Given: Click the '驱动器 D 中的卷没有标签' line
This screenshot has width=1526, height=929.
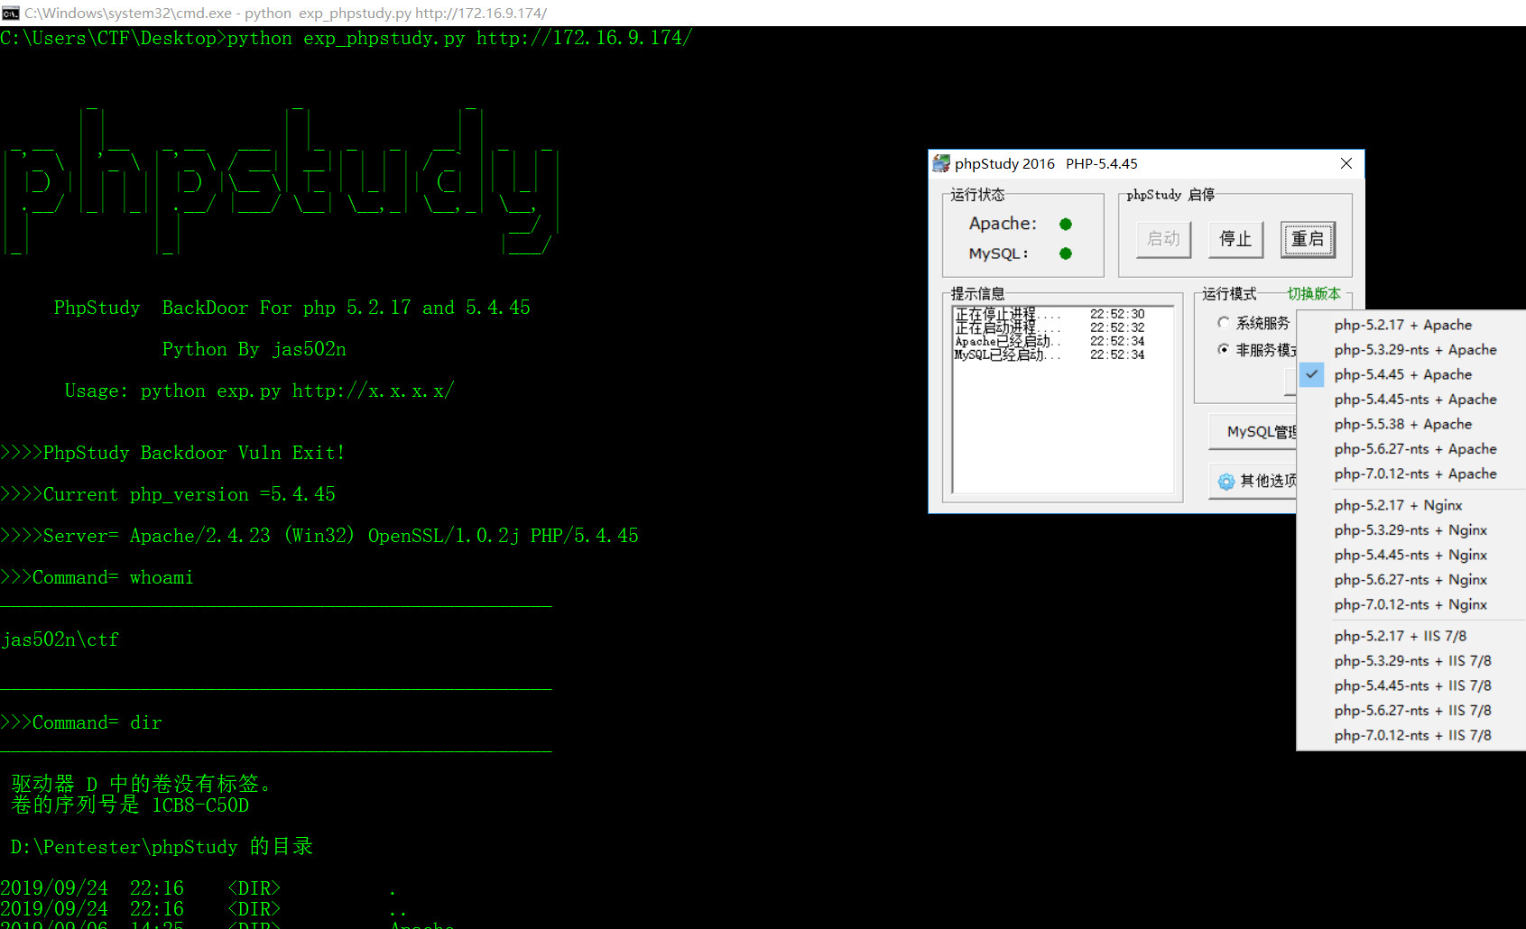Looking at the screenshot, I should click(x=141, y=784).
